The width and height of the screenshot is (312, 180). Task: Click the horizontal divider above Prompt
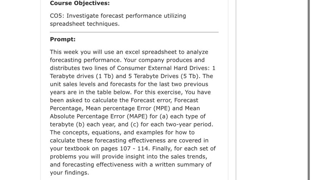[134, 32]
